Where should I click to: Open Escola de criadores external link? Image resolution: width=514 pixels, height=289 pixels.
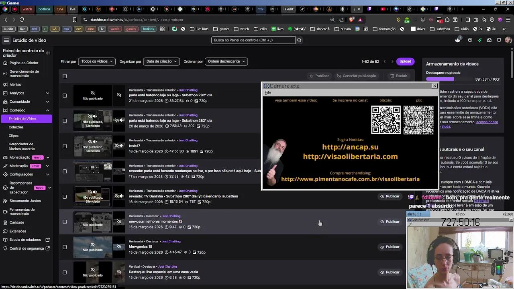pos(25,240)
